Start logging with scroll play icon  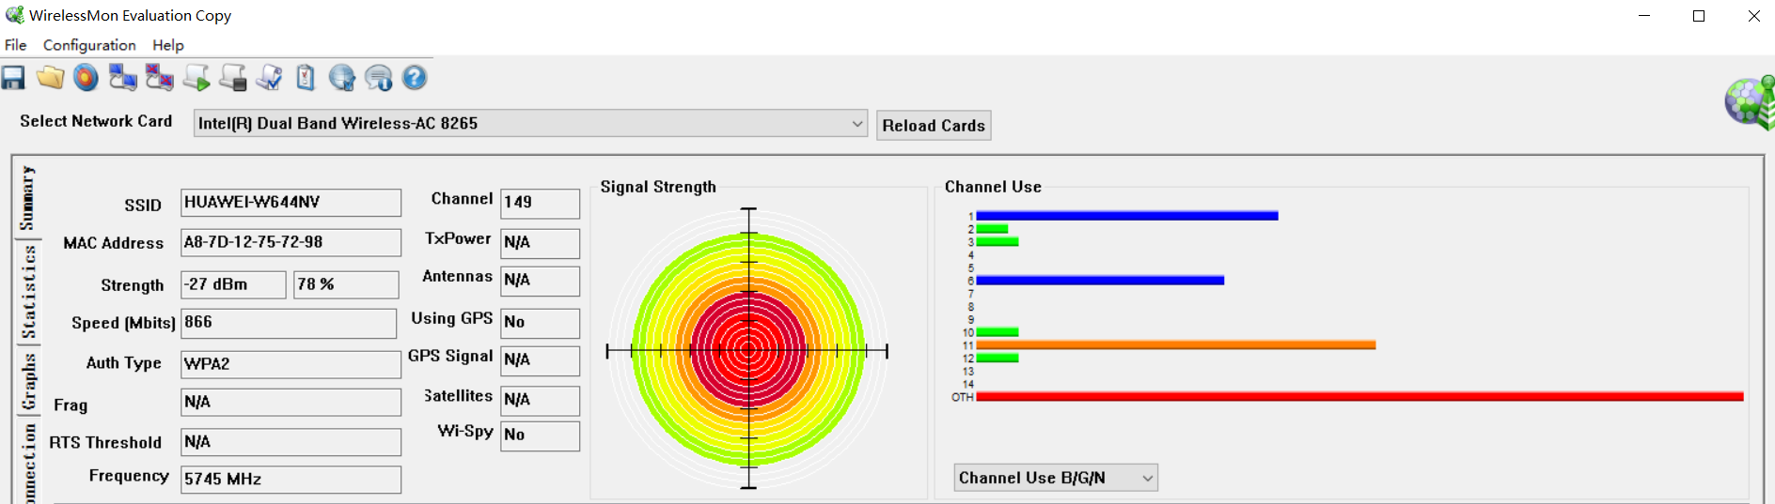coord(196,78)
